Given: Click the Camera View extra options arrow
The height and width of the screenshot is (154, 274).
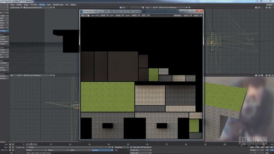Looking at the screenshot, I should pyautogui.click(x=54, y=8).
